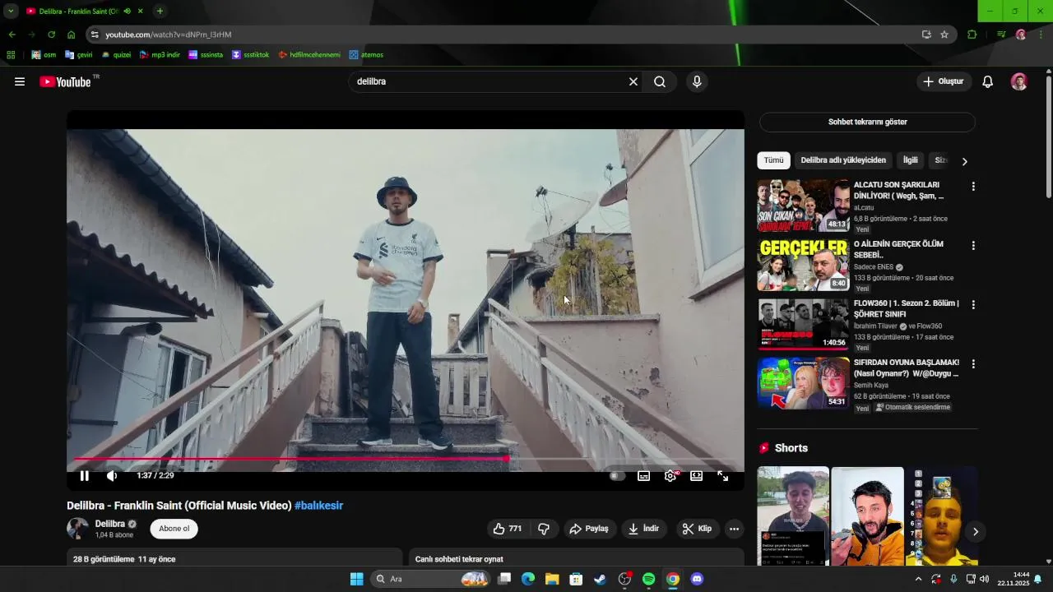Select the İlgili filter chip
The height and width of the screenshot is (592, 1053).
(910, 160)
